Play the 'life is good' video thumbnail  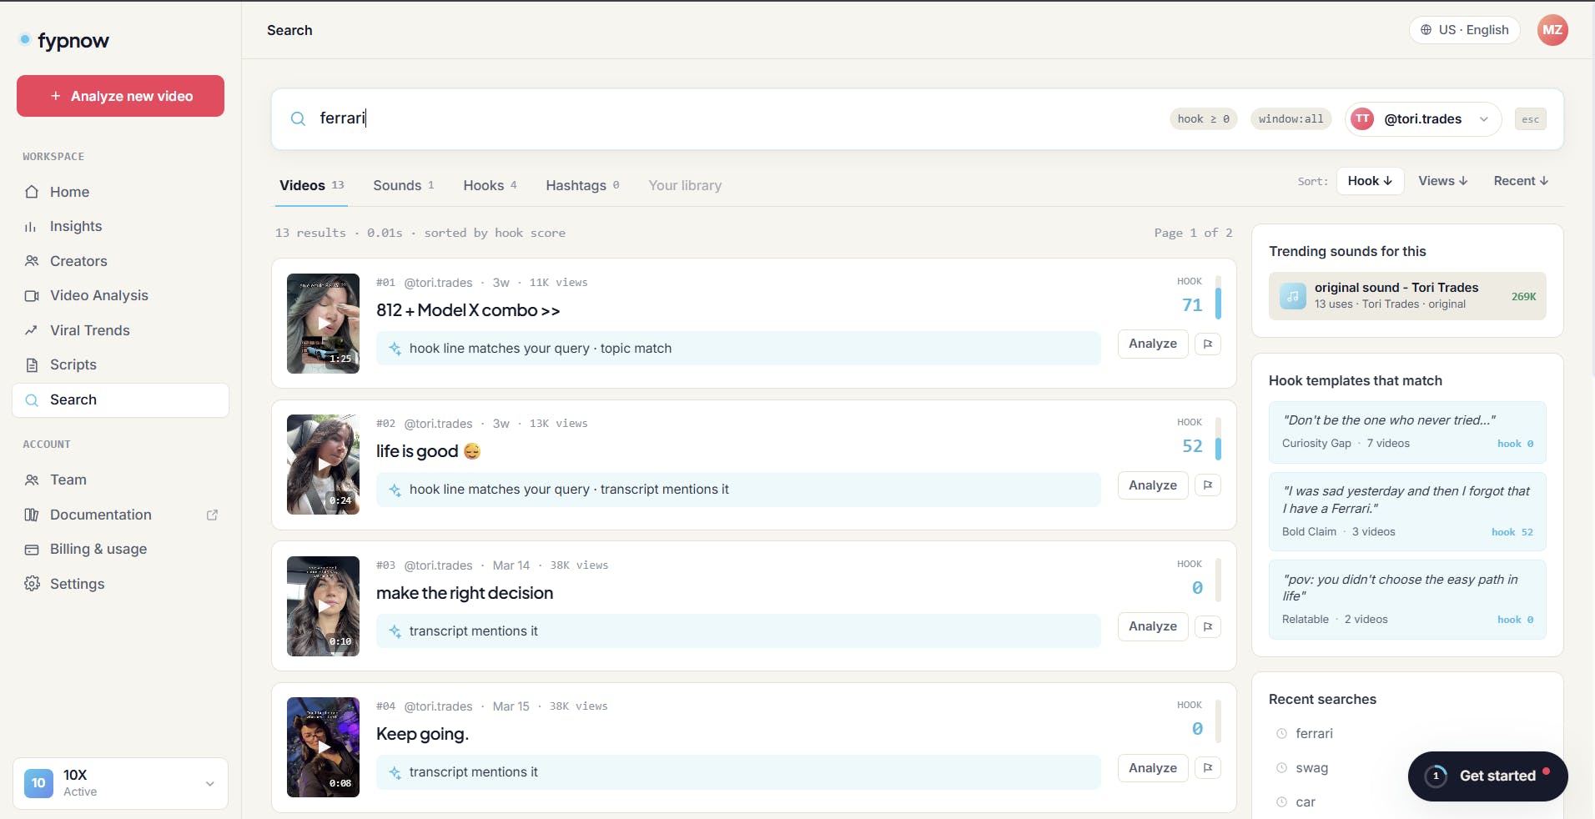coord(323,465)
